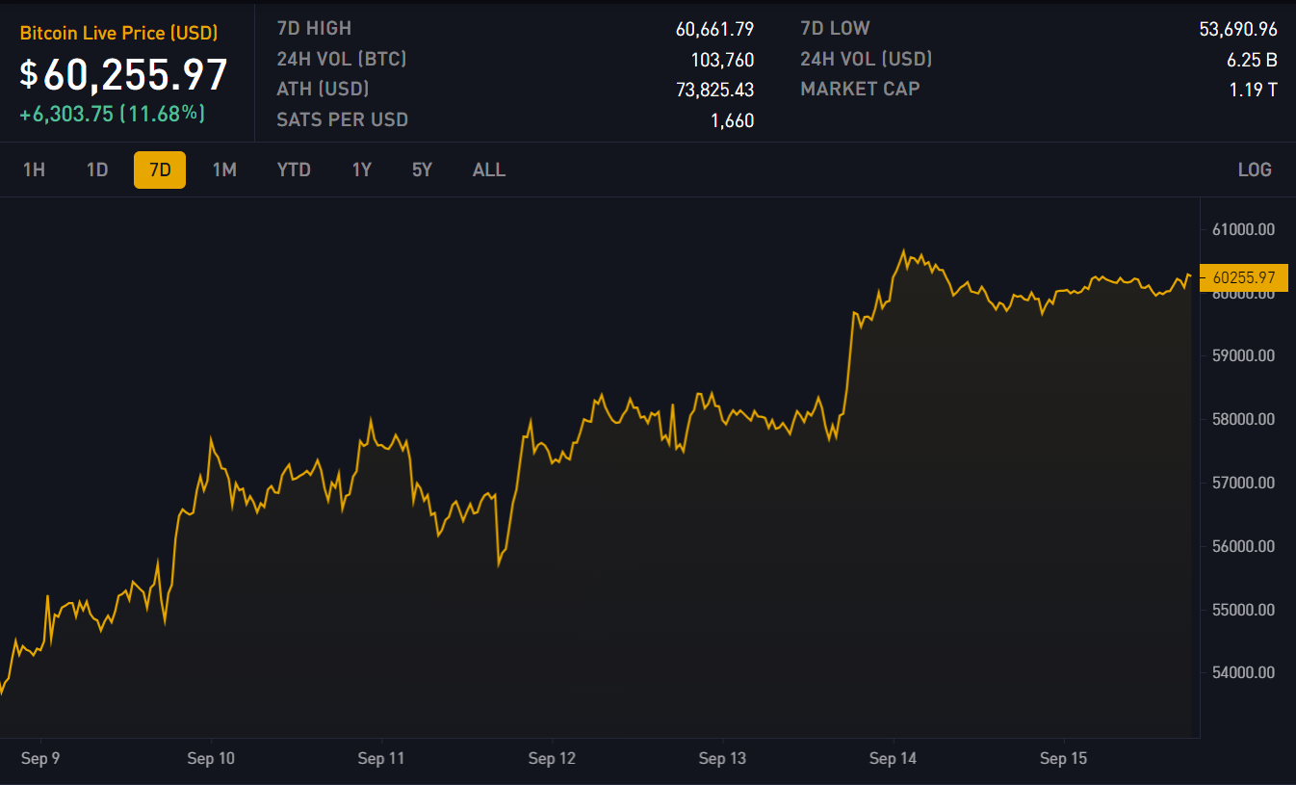The width and height of the screenshot is (1296, 785).
Task: Toggle the LOG scale option
Action: [x=1254, y=170]
